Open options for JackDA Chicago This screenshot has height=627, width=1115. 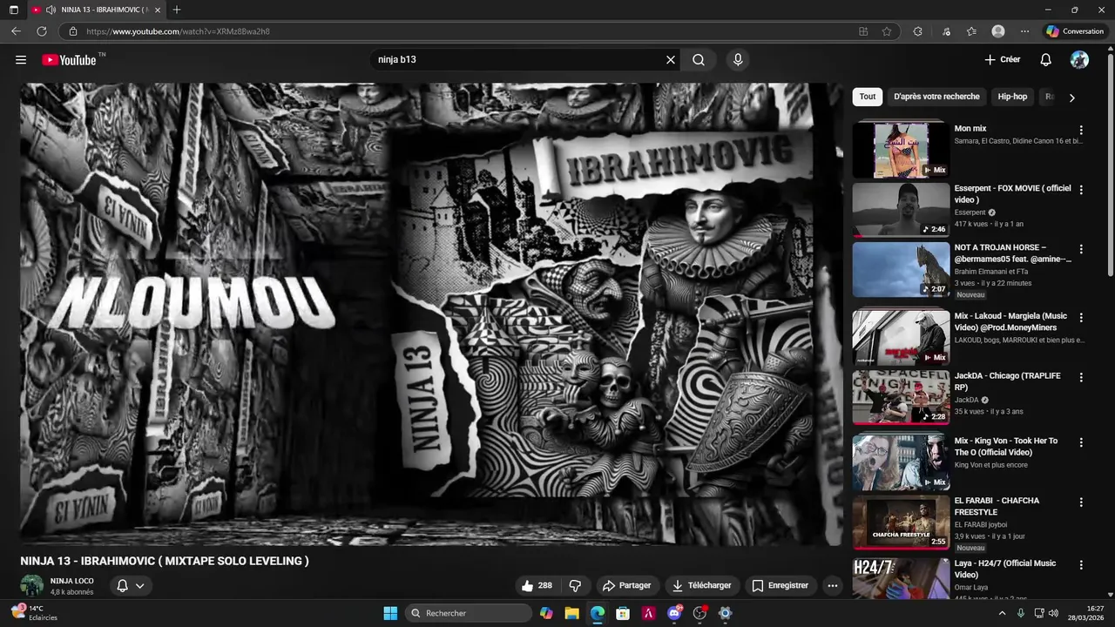(x=1081, y=378)
